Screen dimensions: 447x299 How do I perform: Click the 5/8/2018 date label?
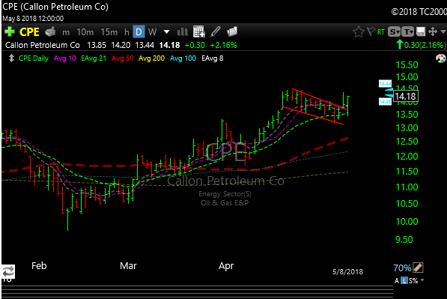(x=348, y=271)
